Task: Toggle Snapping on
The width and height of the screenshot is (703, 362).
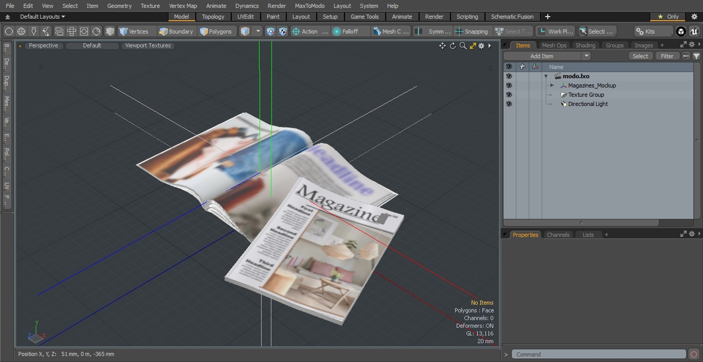Action: (x=472, y=31)
